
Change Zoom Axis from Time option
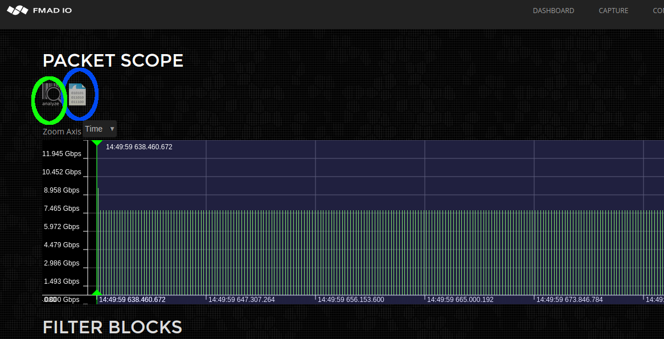(x=99, y=129)
